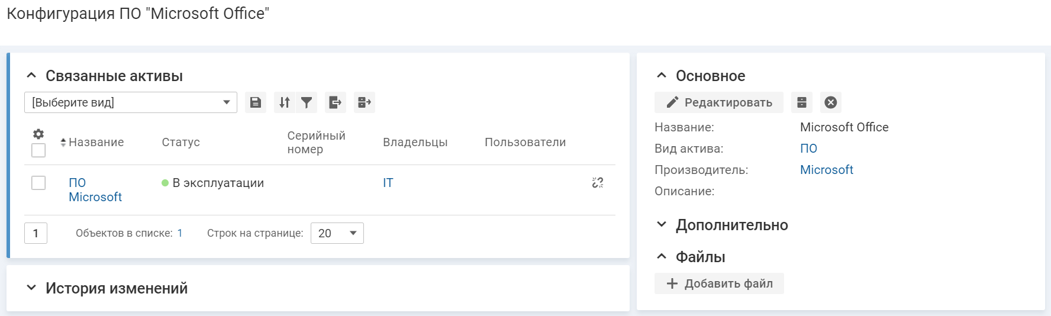Open the column settings gear icon
1051x316 pixels.
point(38,134)
